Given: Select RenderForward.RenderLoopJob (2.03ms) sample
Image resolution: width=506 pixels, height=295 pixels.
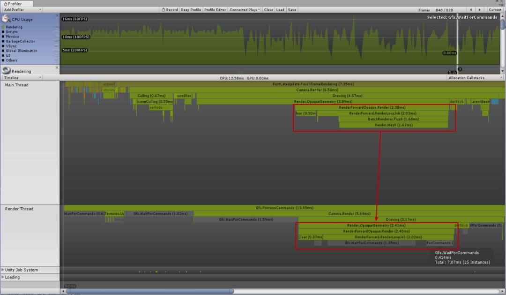Looking at the screenshot, I should coord(382,113).
